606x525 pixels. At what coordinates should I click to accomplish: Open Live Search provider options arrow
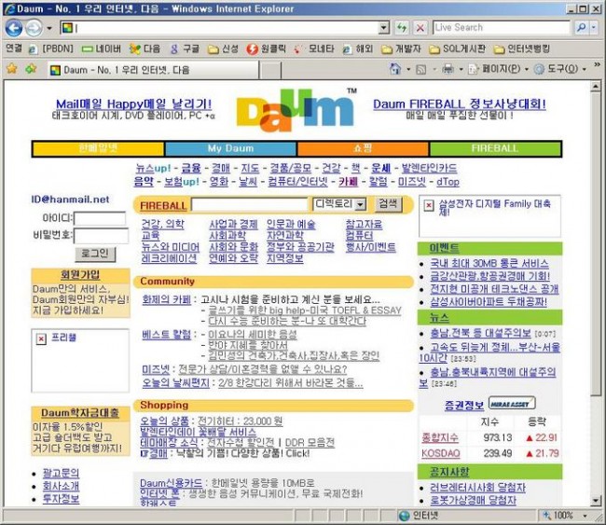593,27
